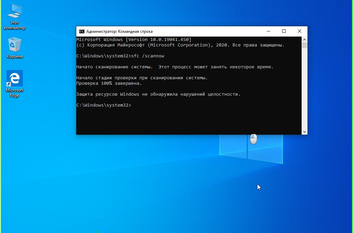Image resolution: width=353 pixels, height=233 pixels.
Task: Click the console scrollbar up arrow
Action: [x=304, y=40]
